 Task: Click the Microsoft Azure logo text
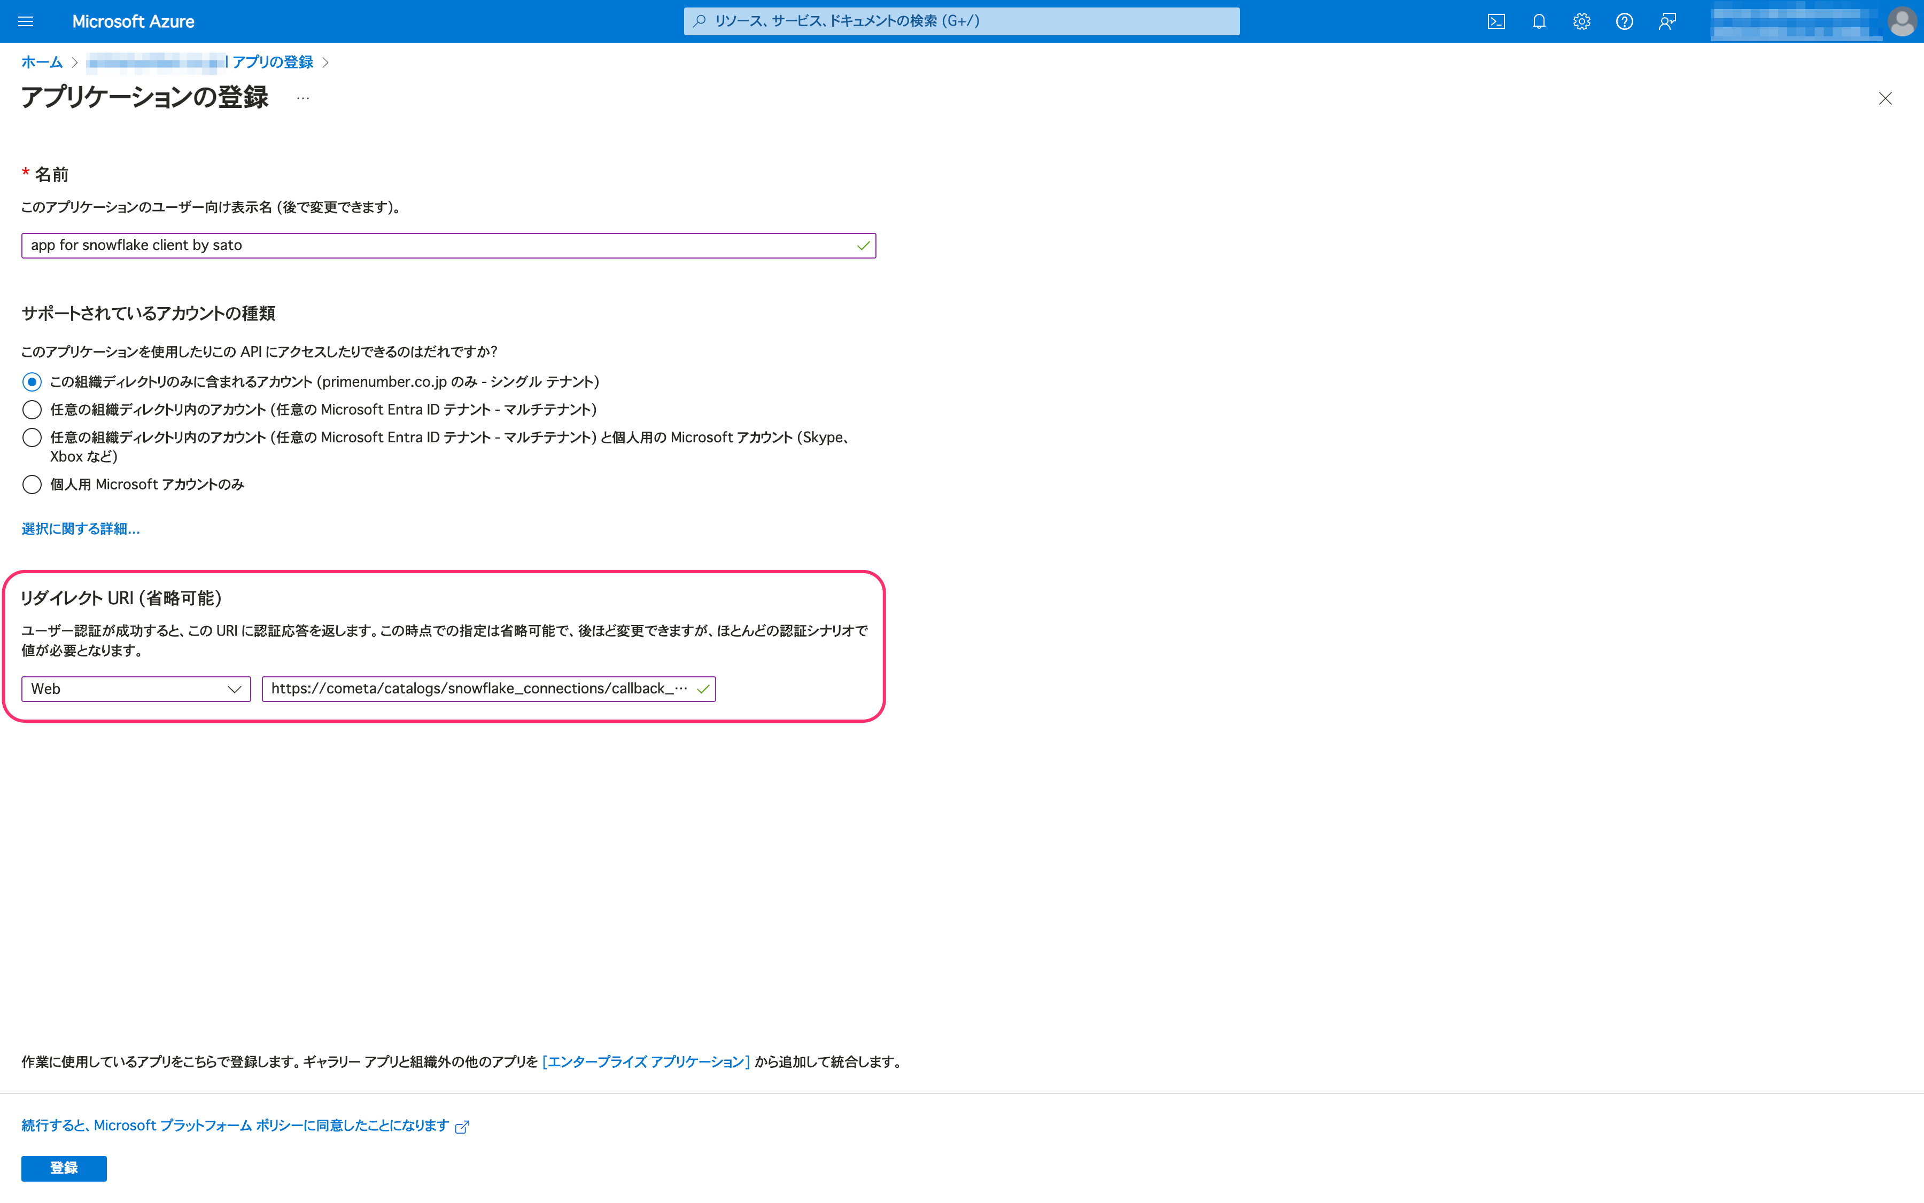[133, 21]
